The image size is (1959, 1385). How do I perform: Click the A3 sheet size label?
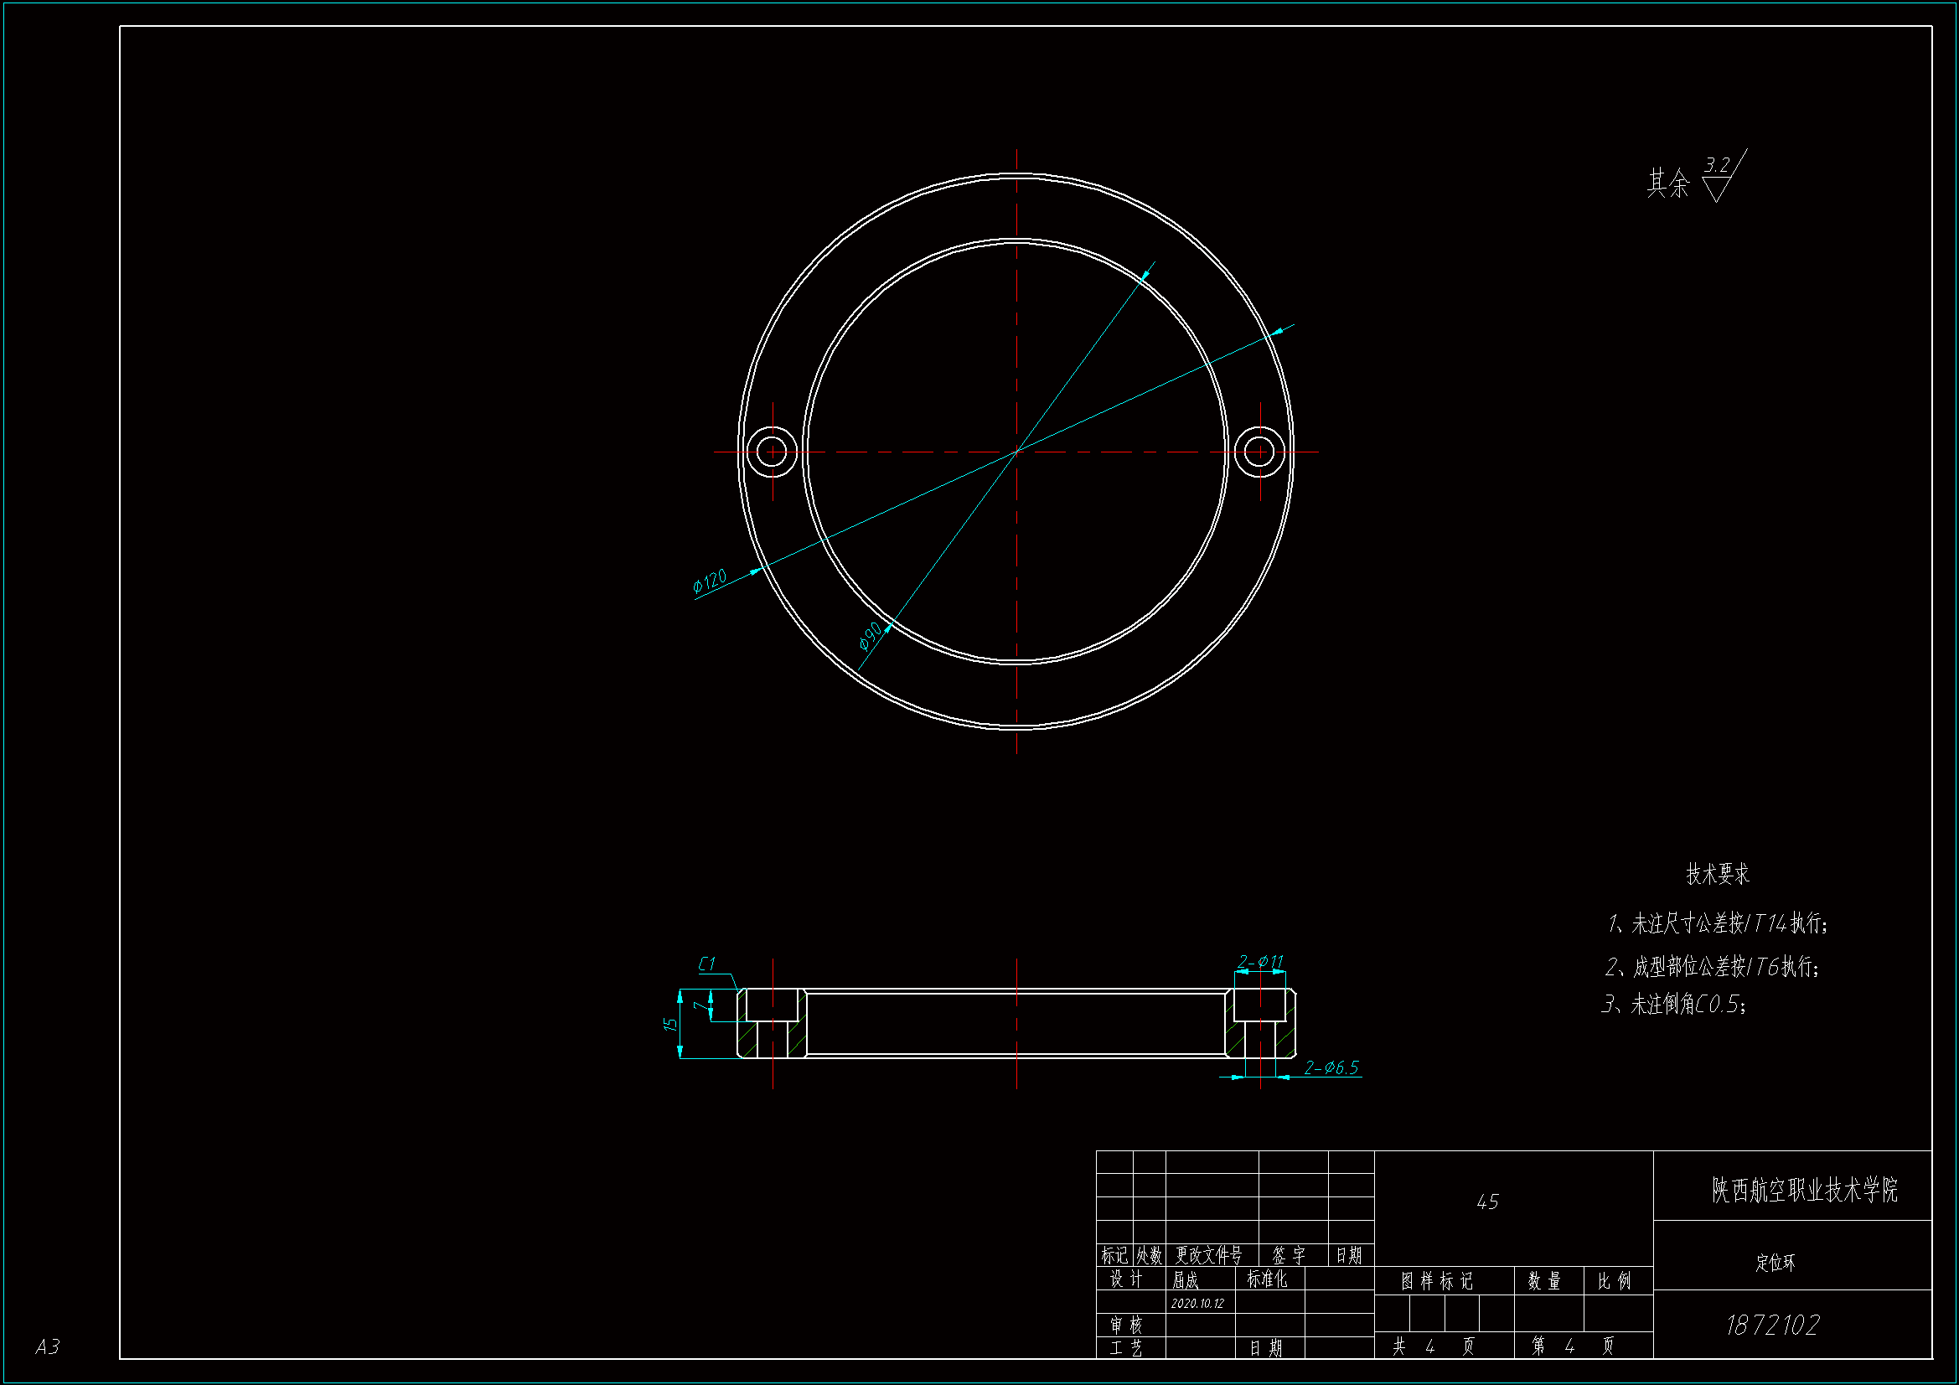(47, 1346)
